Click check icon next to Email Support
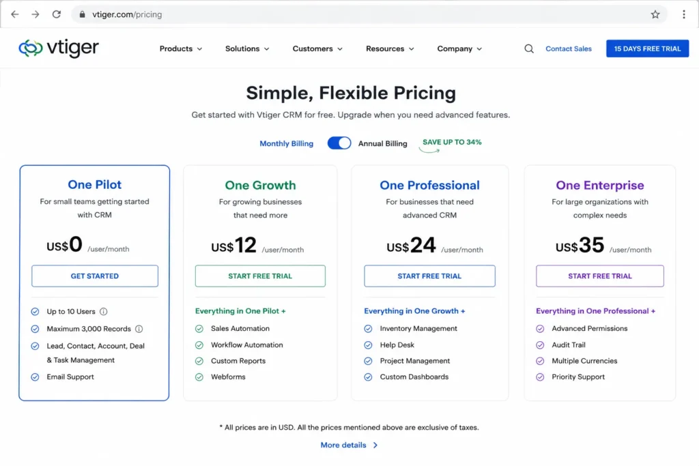 coord(35,377)
